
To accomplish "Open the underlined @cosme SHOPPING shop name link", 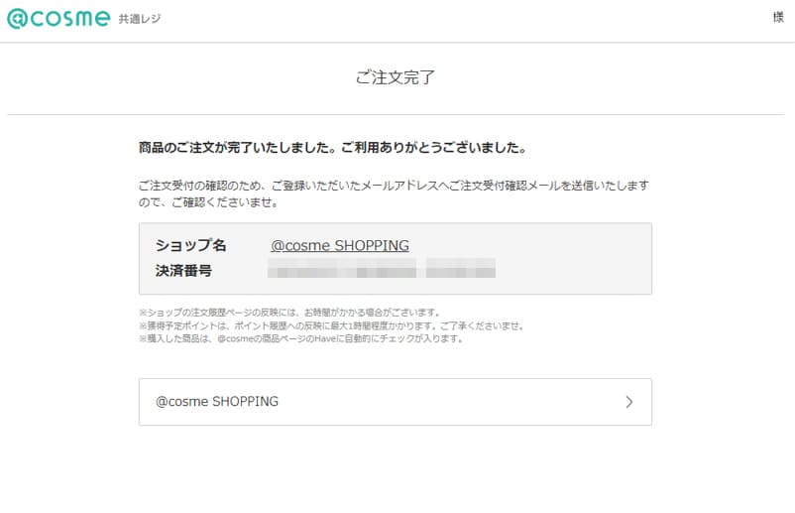I will 340,246.
